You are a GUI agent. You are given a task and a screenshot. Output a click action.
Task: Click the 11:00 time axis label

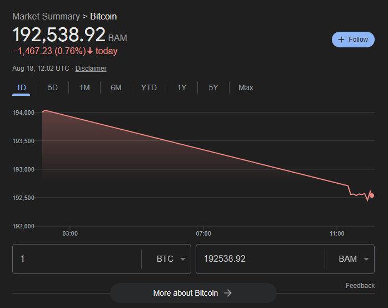tap(337, 233)
